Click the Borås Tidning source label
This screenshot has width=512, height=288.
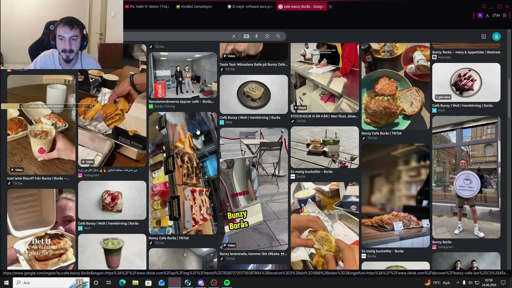(x=164, y=106)
